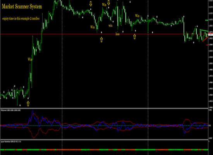Select the short green price marker near right axis
This screenshot has width=213, height=155.
[207, 20]
